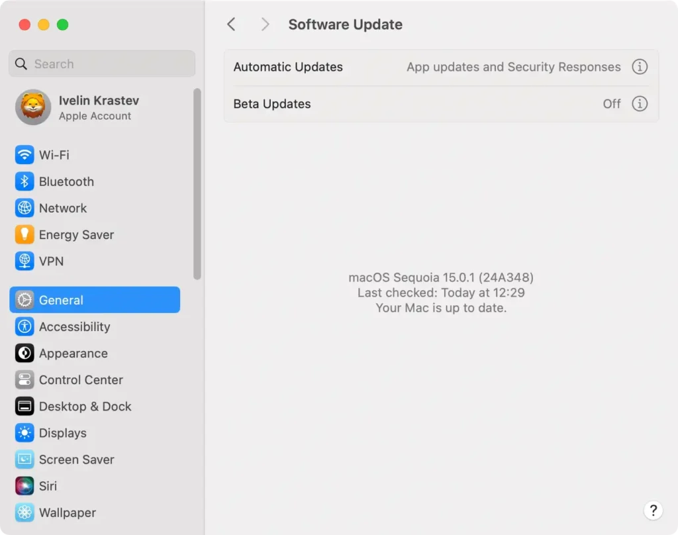The width and height of the screenshot is (678, 535).
Task: Click the Ivelin Krastev avatar picture
Action: [33, 107]
